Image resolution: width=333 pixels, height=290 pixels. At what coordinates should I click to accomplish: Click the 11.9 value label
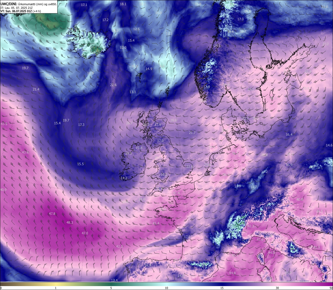(x=238, y=186)
